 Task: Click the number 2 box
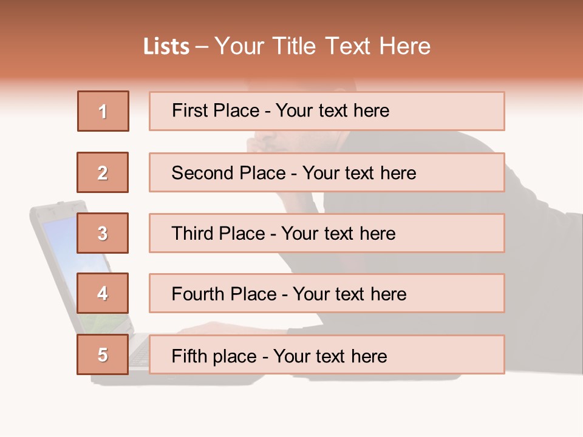pyautogui.click(x=103, y=172)
